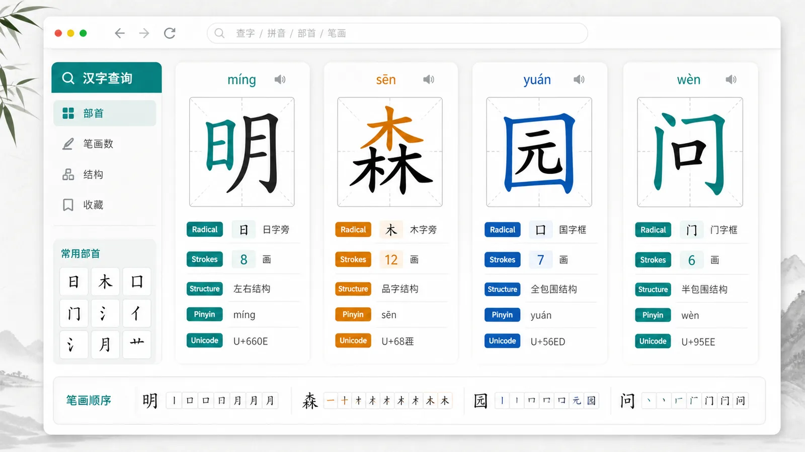Viewport: 805px width, 452px height.
Task: Click the stroke count 6 on 问 card
Action: click(692, 260)
